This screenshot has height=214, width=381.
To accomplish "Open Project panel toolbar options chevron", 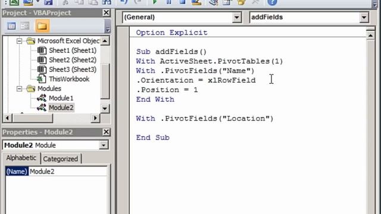I will click(x=107, y=26).
